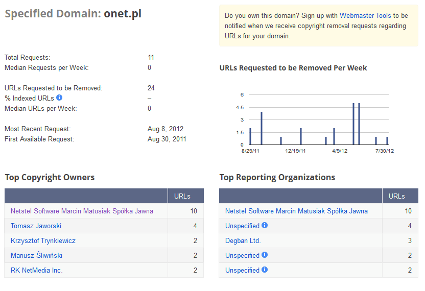This screenshot has width=425, height=291.
Task: Open Mariusz Śliwiński copyright owner link
Action: click(37, 255)
